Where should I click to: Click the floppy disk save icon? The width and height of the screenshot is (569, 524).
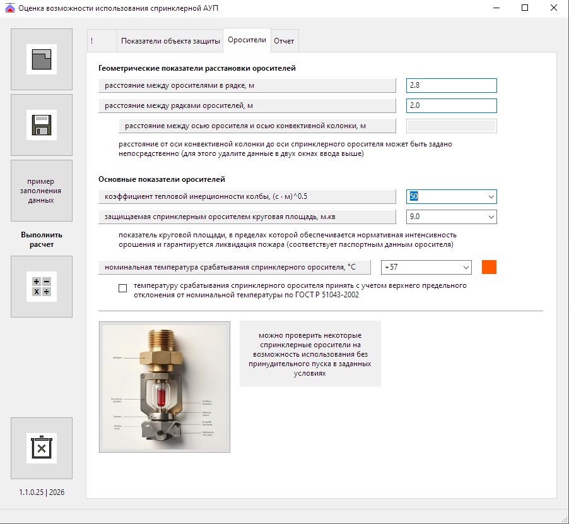pyautogui.click(x=42, y=125)
